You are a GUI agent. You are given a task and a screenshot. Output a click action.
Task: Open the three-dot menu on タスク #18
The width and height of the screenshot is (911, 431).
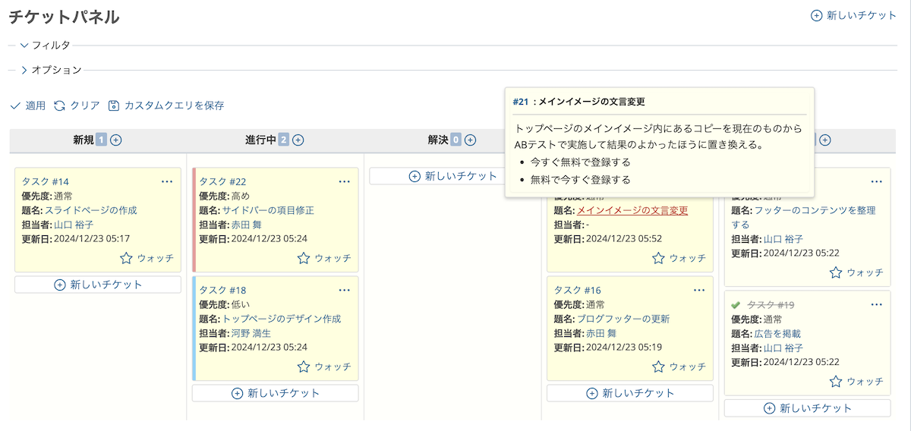[345, 290]
